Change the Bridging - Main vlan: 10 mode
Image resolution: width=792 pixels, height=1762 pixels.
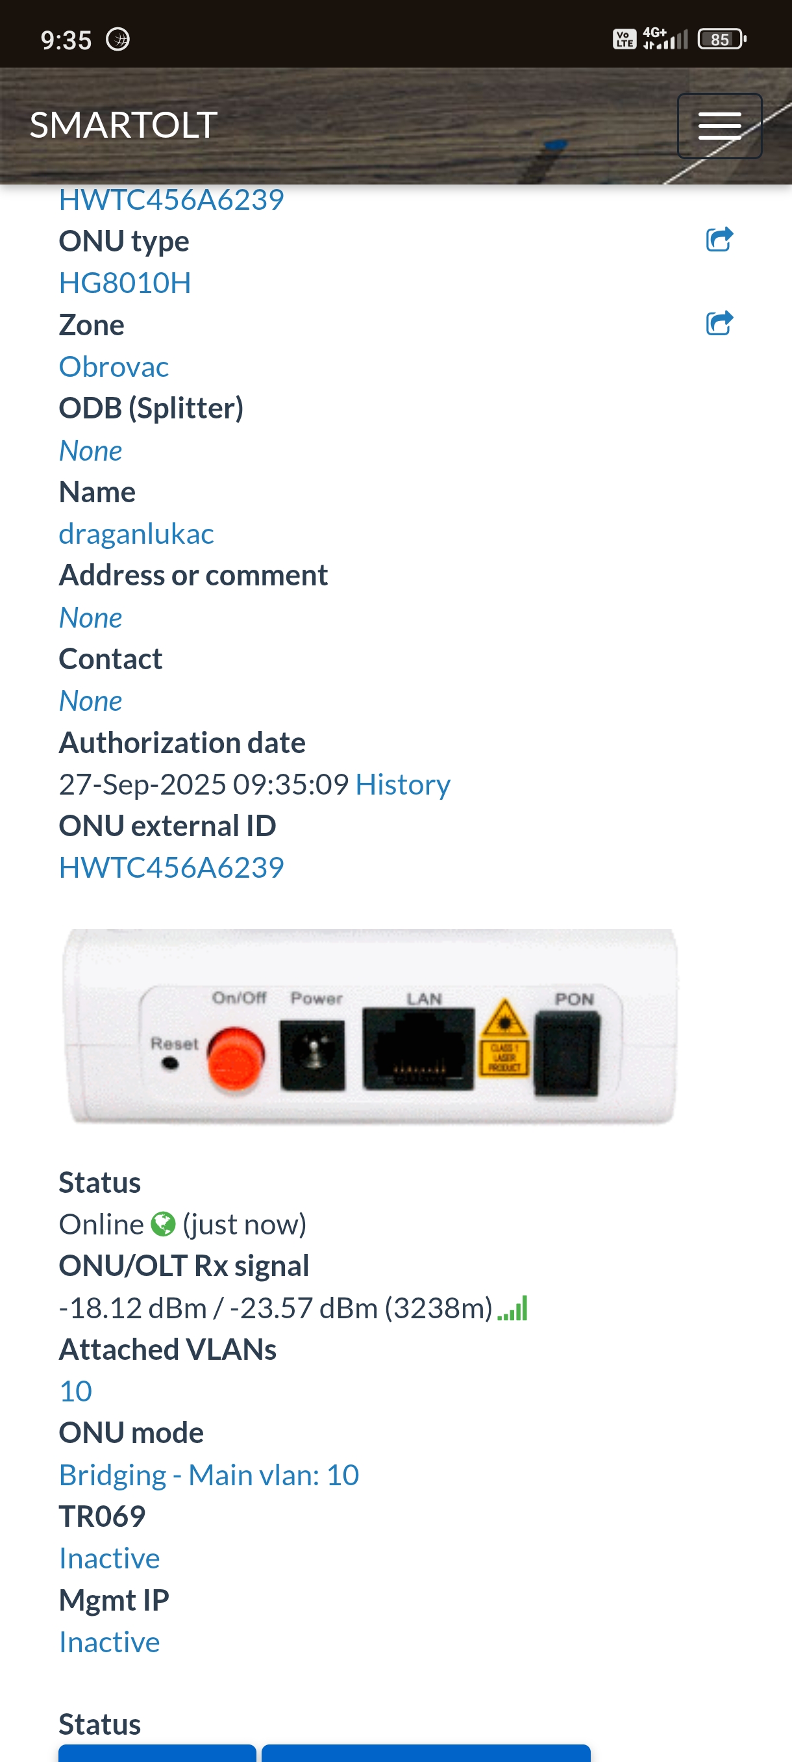click(x=209, y=1475)
